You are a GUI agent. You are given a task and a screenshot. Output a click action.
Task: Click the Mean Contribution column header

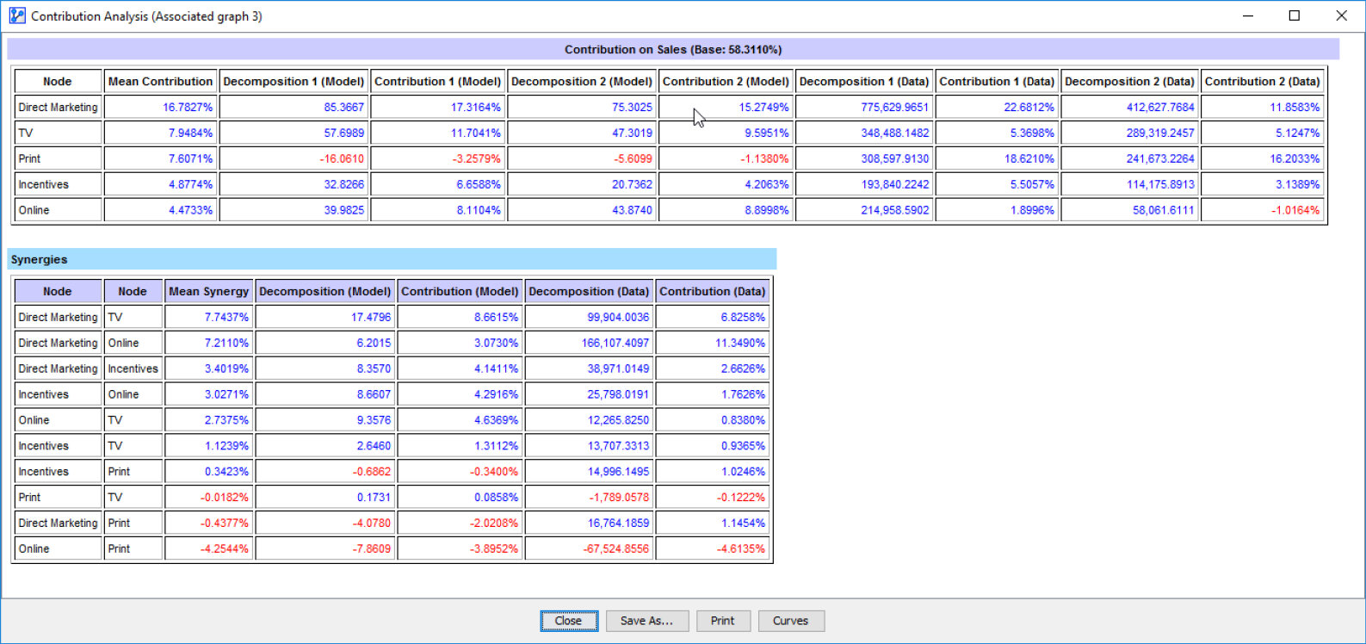tap(160, 81)
